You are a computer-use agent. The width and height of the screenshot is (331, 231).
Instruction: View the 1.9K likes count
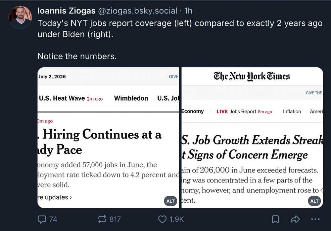coord(177,219)
